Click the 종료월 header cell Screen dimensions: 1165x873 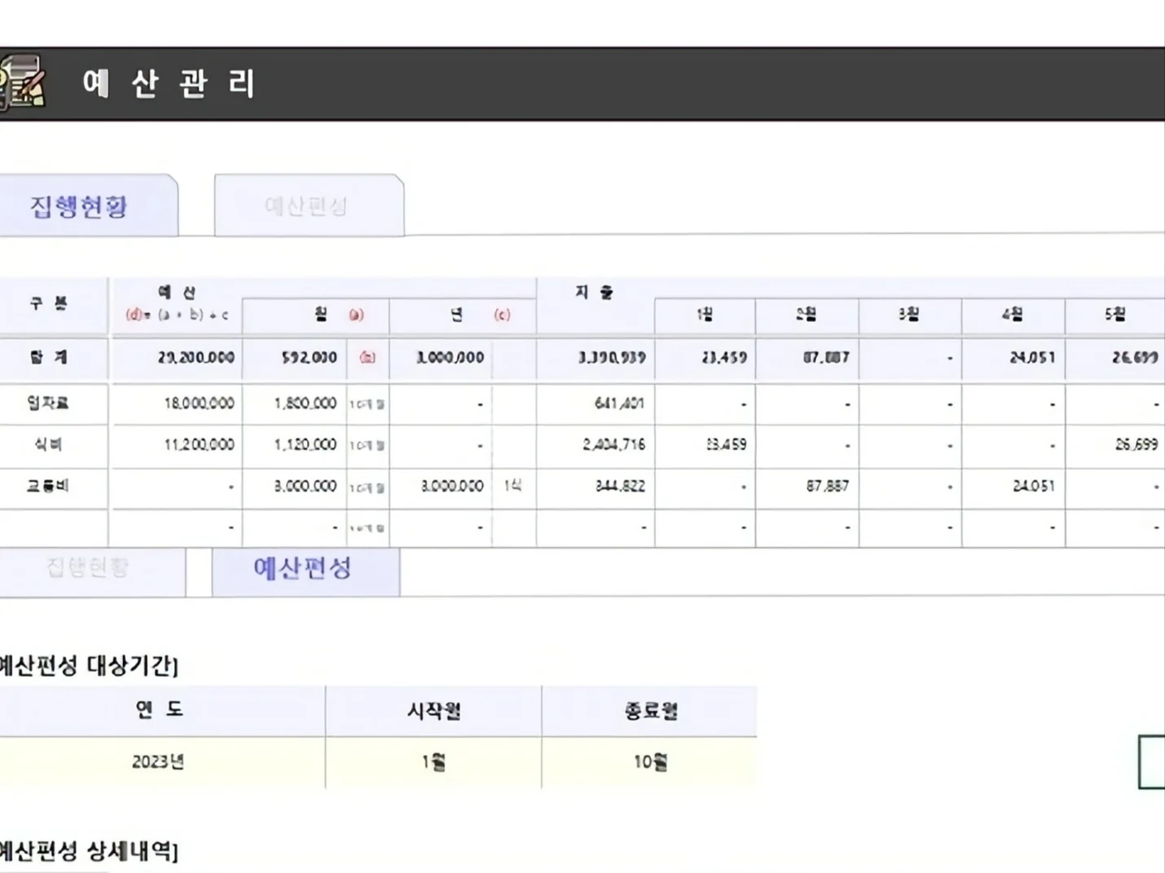click(x=650, y=710)
